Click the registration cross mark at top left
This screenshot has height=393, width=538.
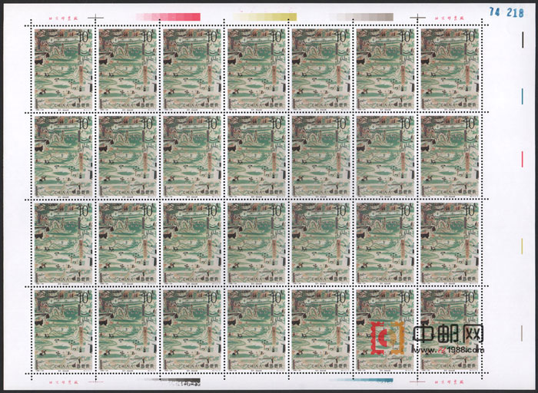pyautogui.click(x=95, y=15)
